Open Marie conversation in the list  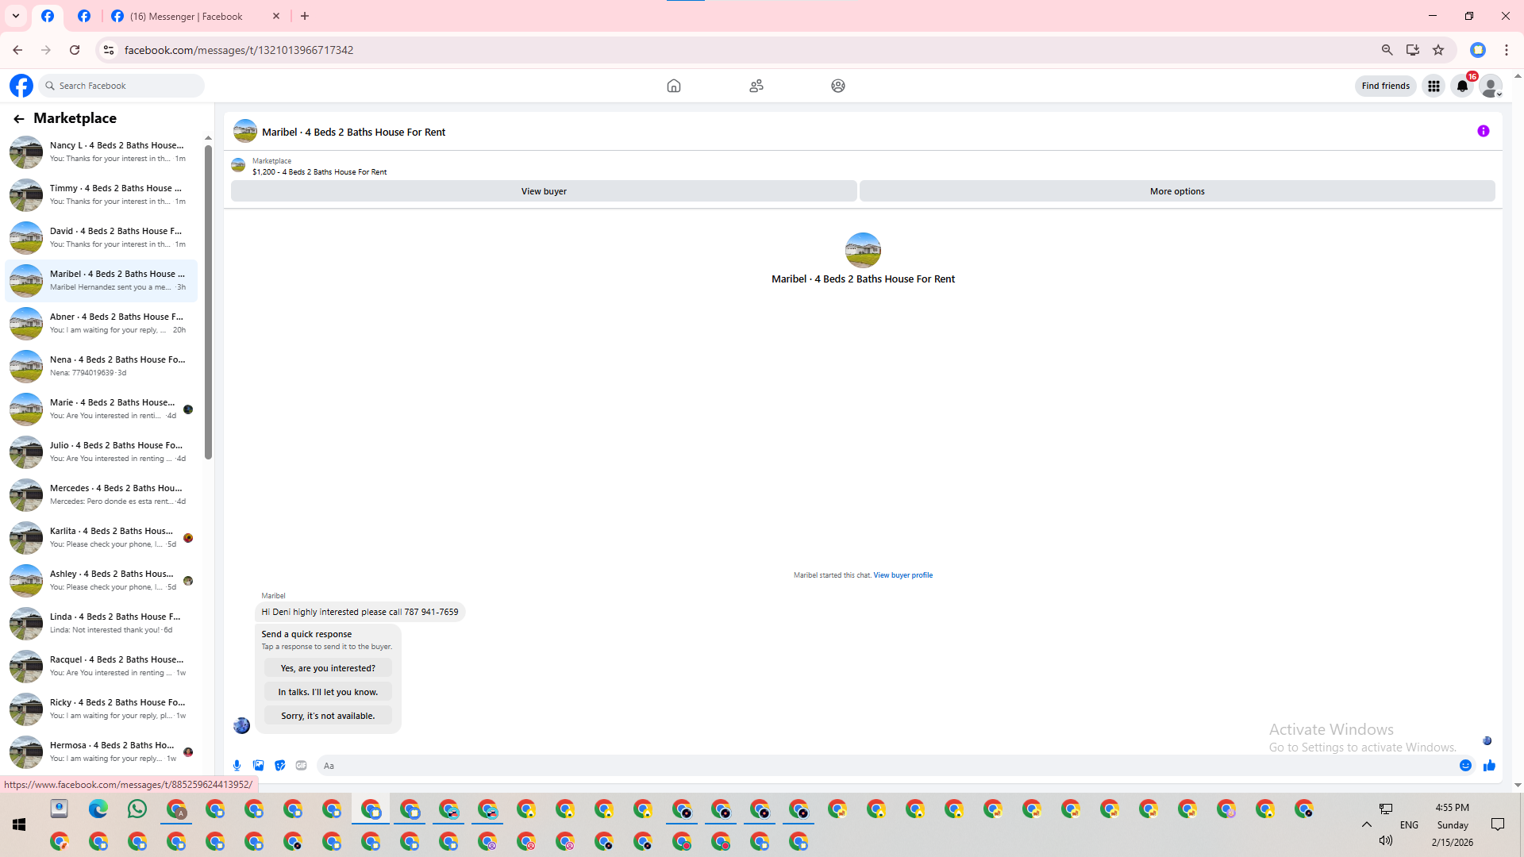click(x=101, y=409)
